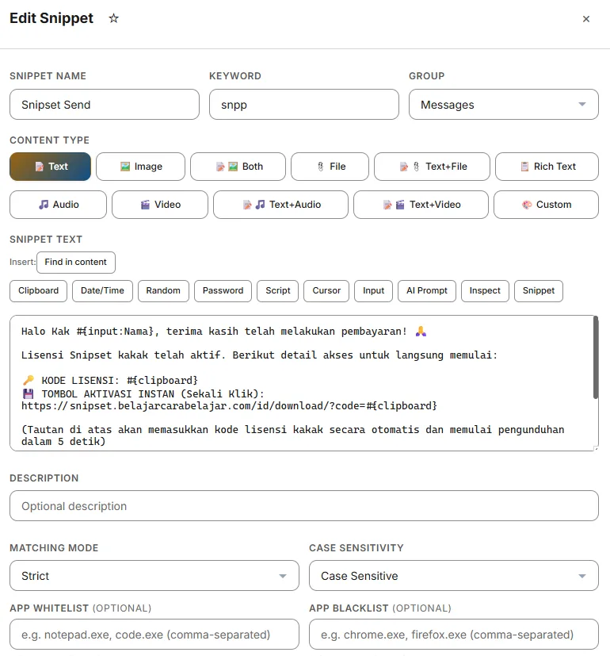610x656 pixels.
Task: Insert Random variable
Action: point(163,291)
